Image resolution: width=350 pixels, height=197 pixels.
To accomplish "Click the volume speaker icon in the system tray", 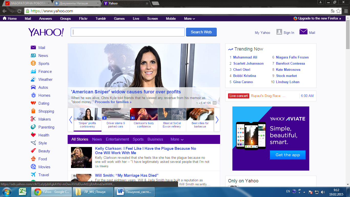I will (323, 192).
